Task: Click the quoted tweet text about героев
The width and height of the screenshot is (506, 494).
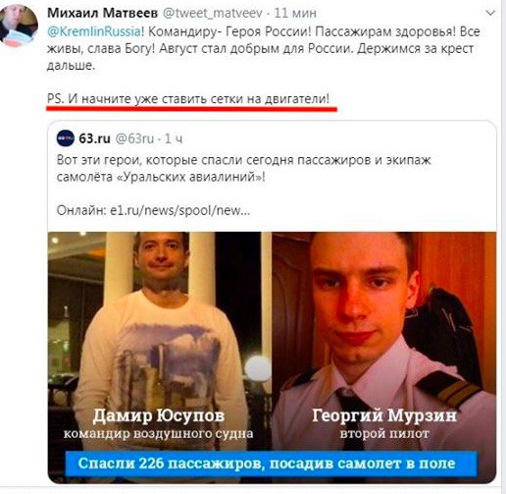Action: 244,168
